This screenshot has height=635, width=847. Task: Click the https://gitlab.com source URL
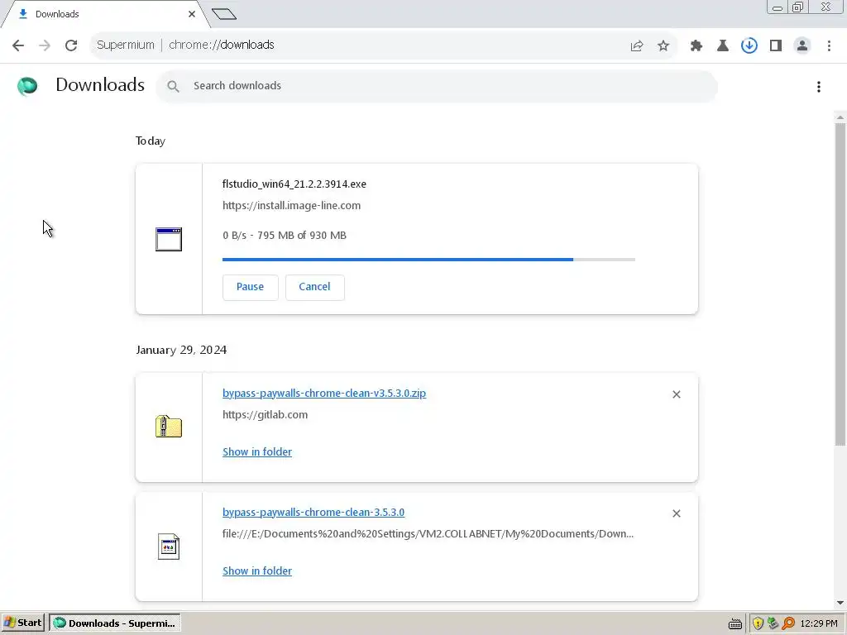coord(265,415)
